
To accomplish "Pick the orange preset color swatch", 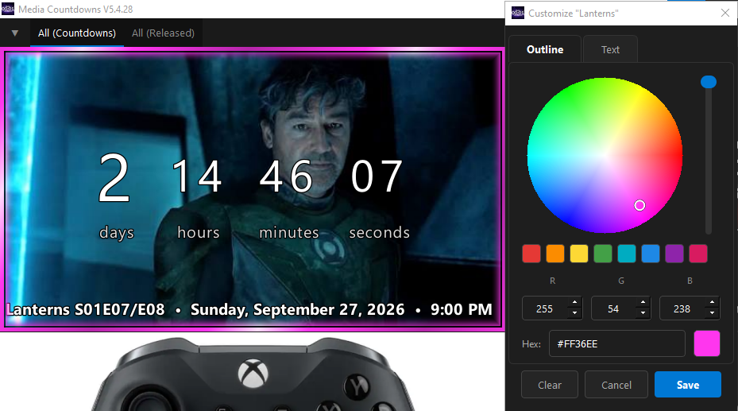I will (555, 254).
